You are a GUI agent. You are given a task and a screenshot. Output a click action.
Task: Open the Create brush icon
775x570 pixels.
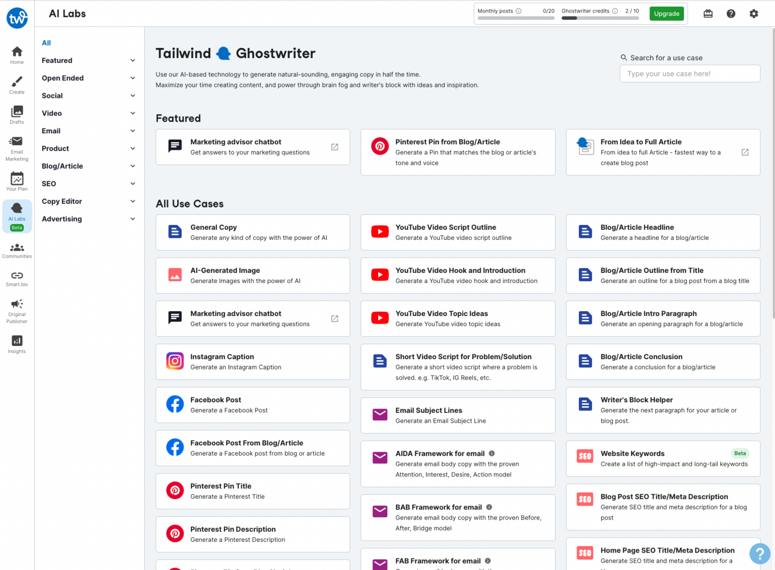click(x=17, y=85)
